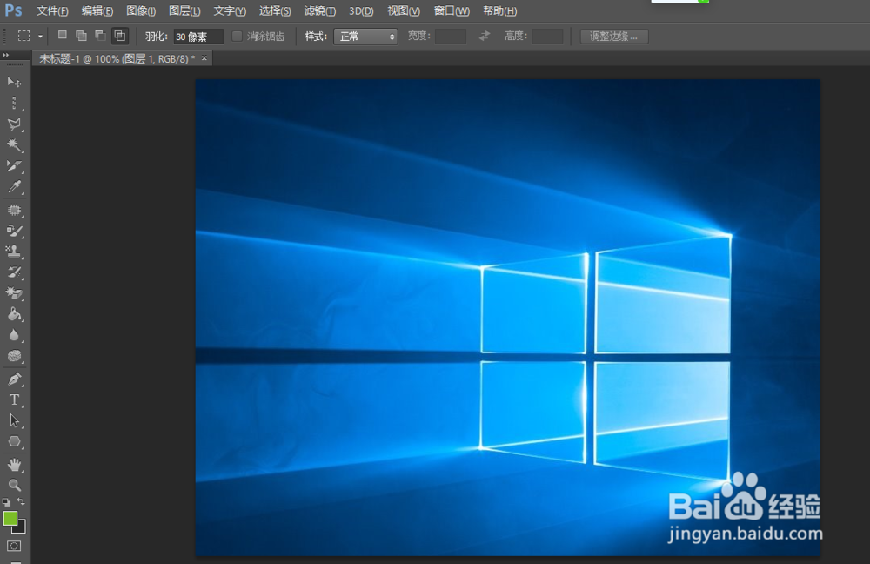Viewport: 870px width, 564px height.
Task: Open black background color picker
Action: (21, 527)
